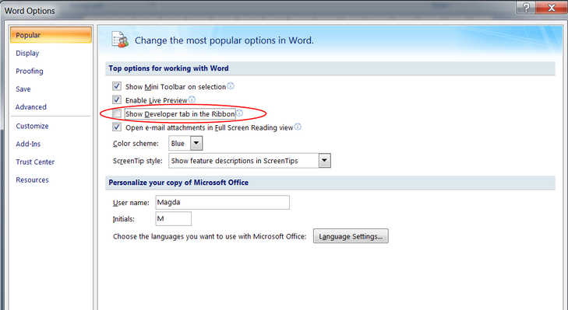This screenshot has width=568, height=310.
Task: Click info icon beside Enable Live Preview
Action: 192,99
